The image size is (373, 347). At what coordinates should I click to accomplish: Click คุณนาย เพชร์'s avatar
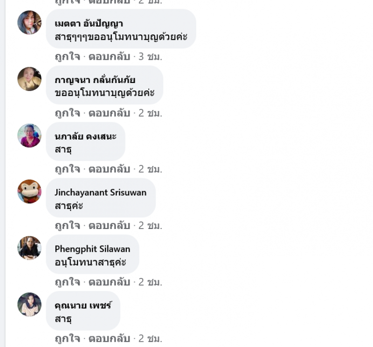tap(29, 305)
